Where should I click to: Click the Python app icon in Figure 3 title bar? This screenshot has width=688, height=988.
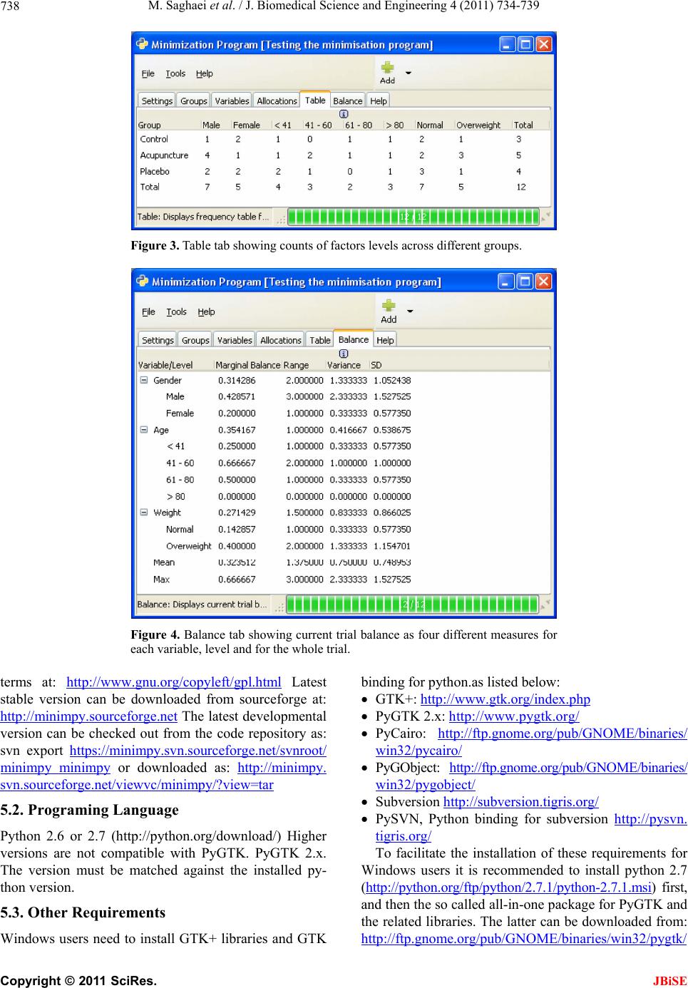tap(141, 44)
